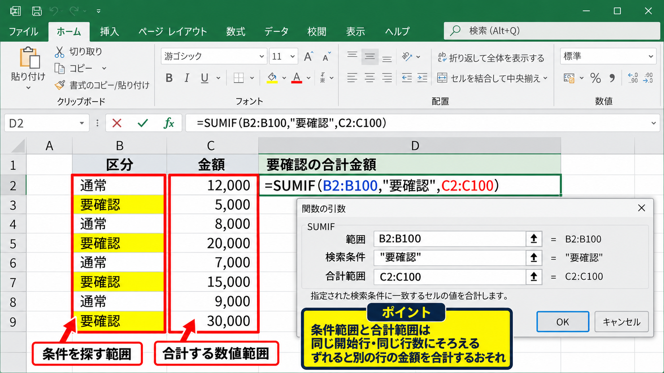Viewport: 664px width, 373px height.
Task: Open the Copy dropdown arrow
Action: coord(104,69)
